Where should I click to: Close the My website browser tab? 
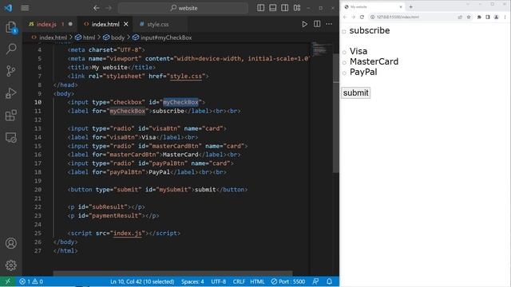click(401, 6)
